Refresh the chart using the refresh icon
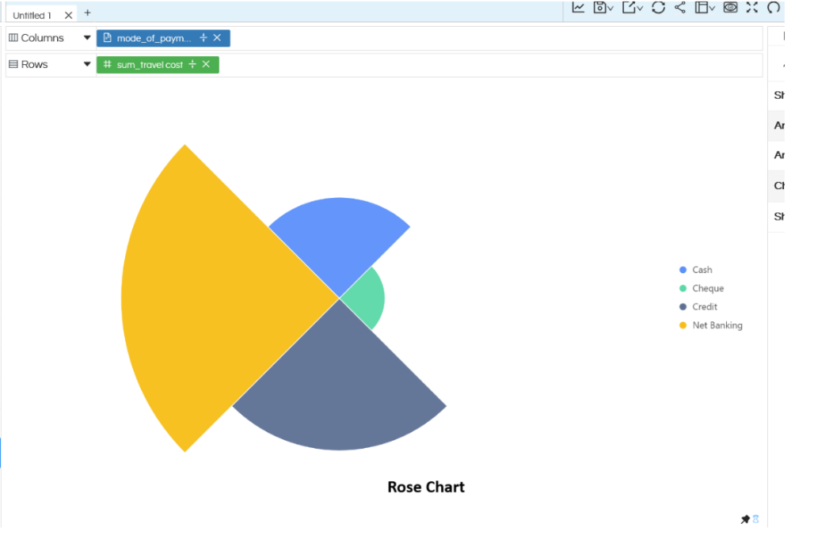This screenshot has height=539, width=833. (x=659, y=8)
